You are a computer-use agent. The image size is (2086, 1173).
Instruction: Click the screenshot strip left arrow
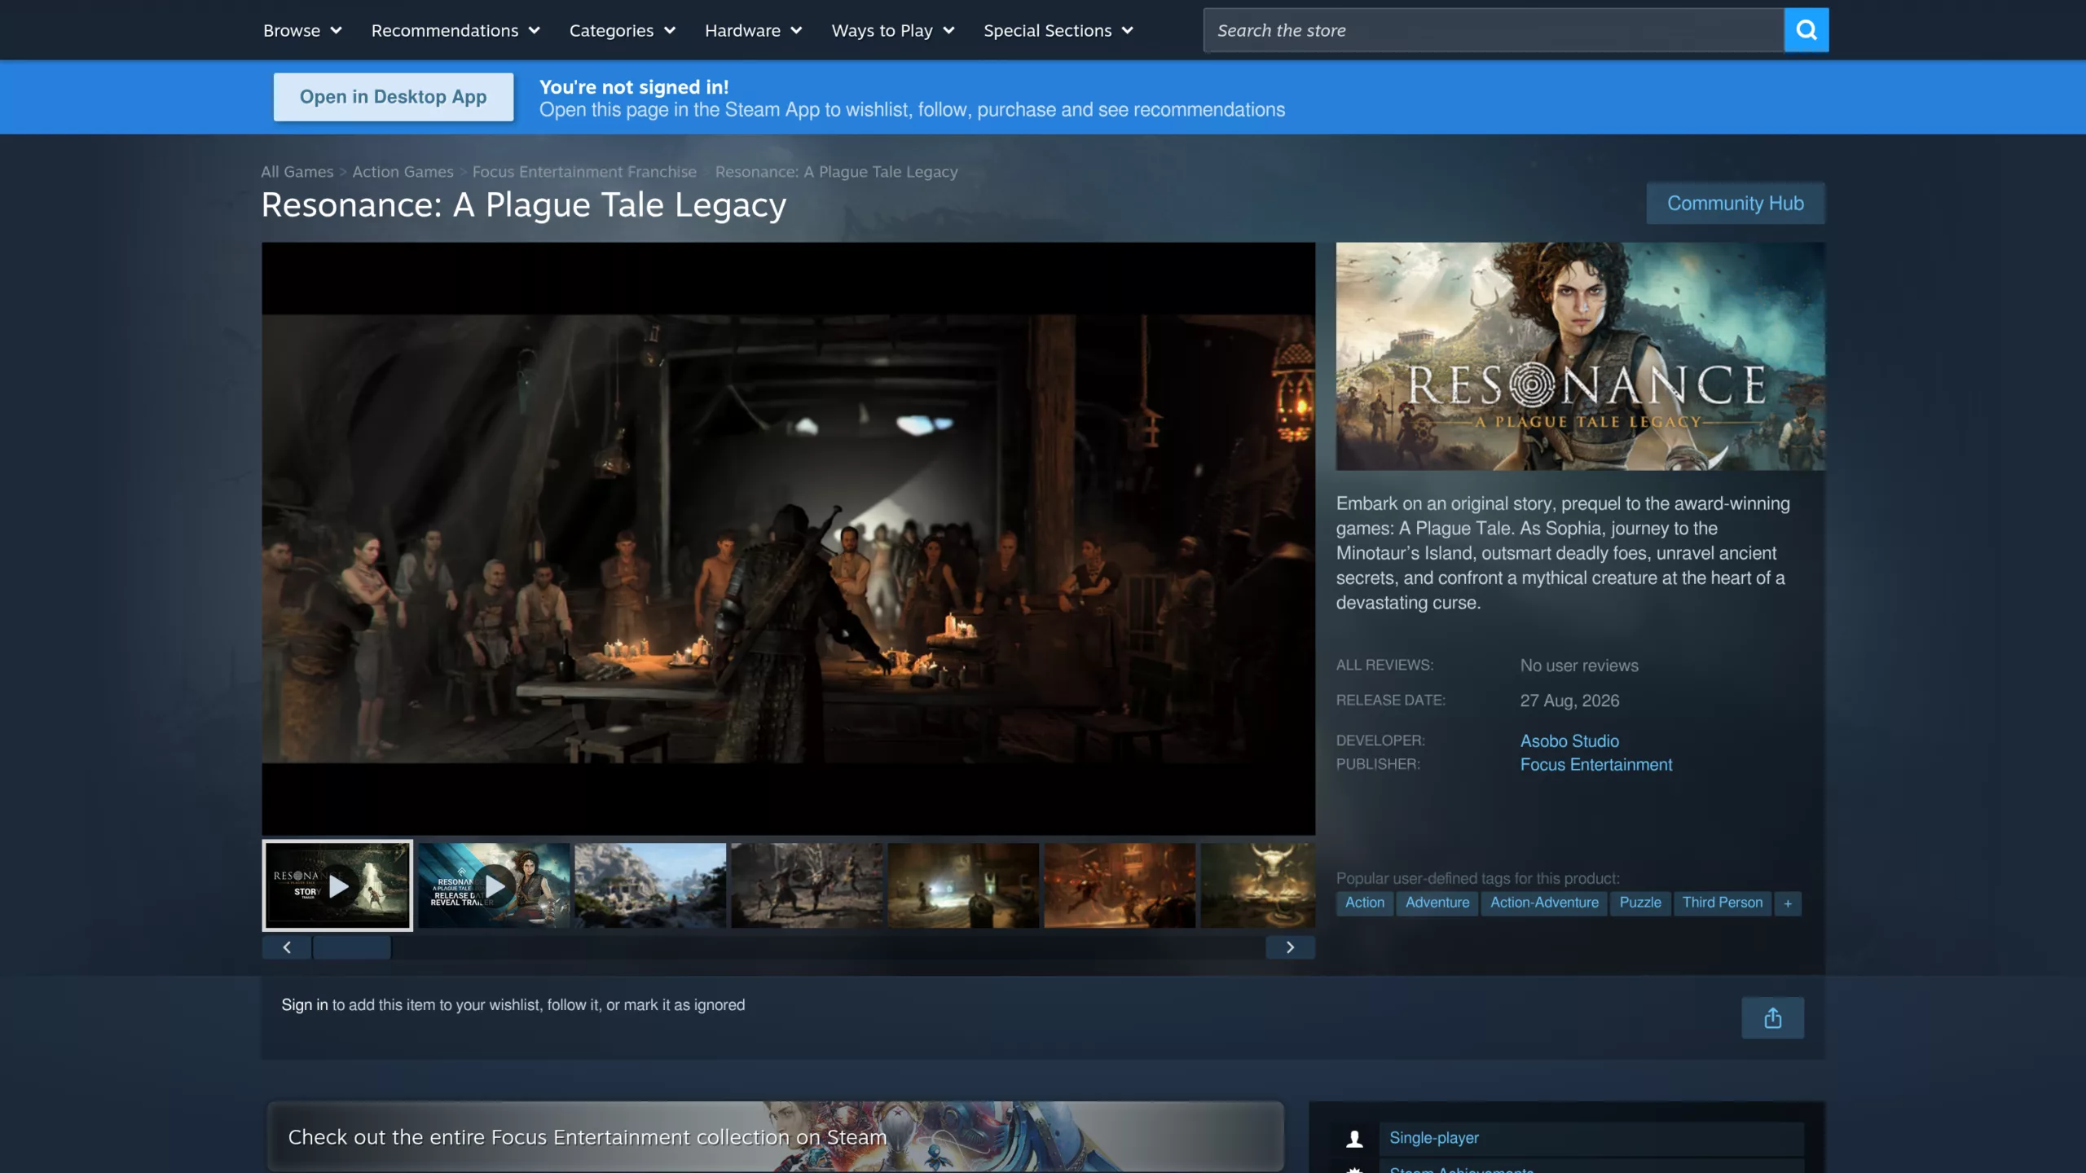pyautogui.click(x=286, y=947)
